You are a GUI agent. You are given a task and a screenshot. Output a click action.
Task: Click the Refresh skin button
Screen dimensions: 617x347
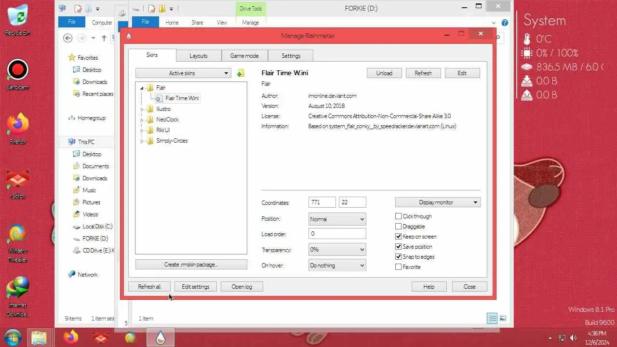423,73
